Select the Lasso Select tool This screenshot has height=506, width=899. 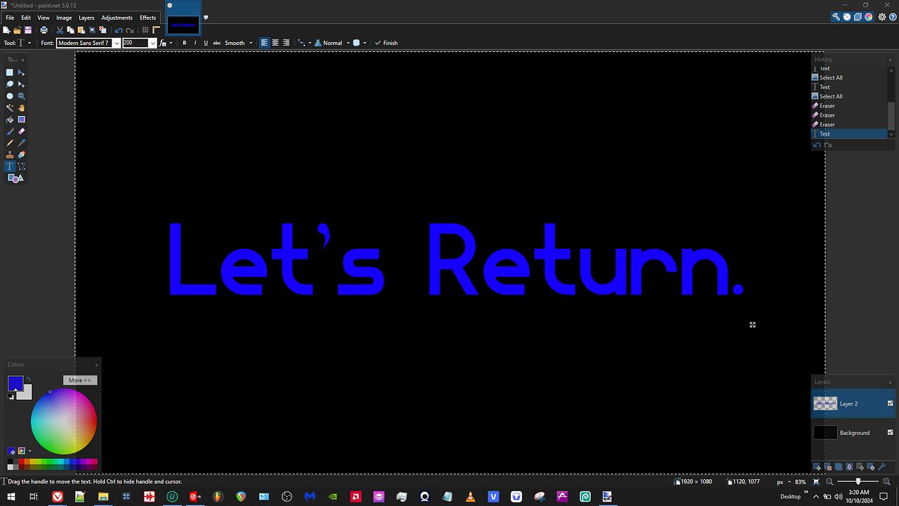point(10,84)
